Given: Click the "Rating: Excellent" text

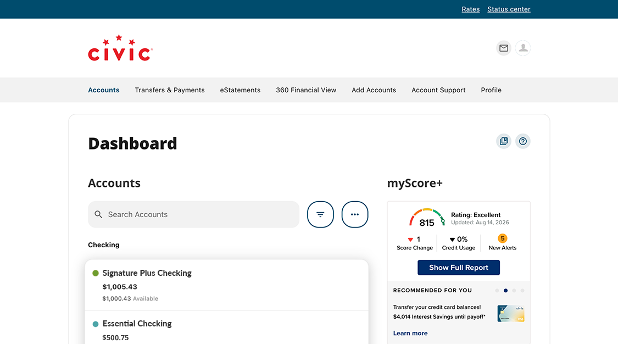Looking at the screenshot, I should click(476, 215).
